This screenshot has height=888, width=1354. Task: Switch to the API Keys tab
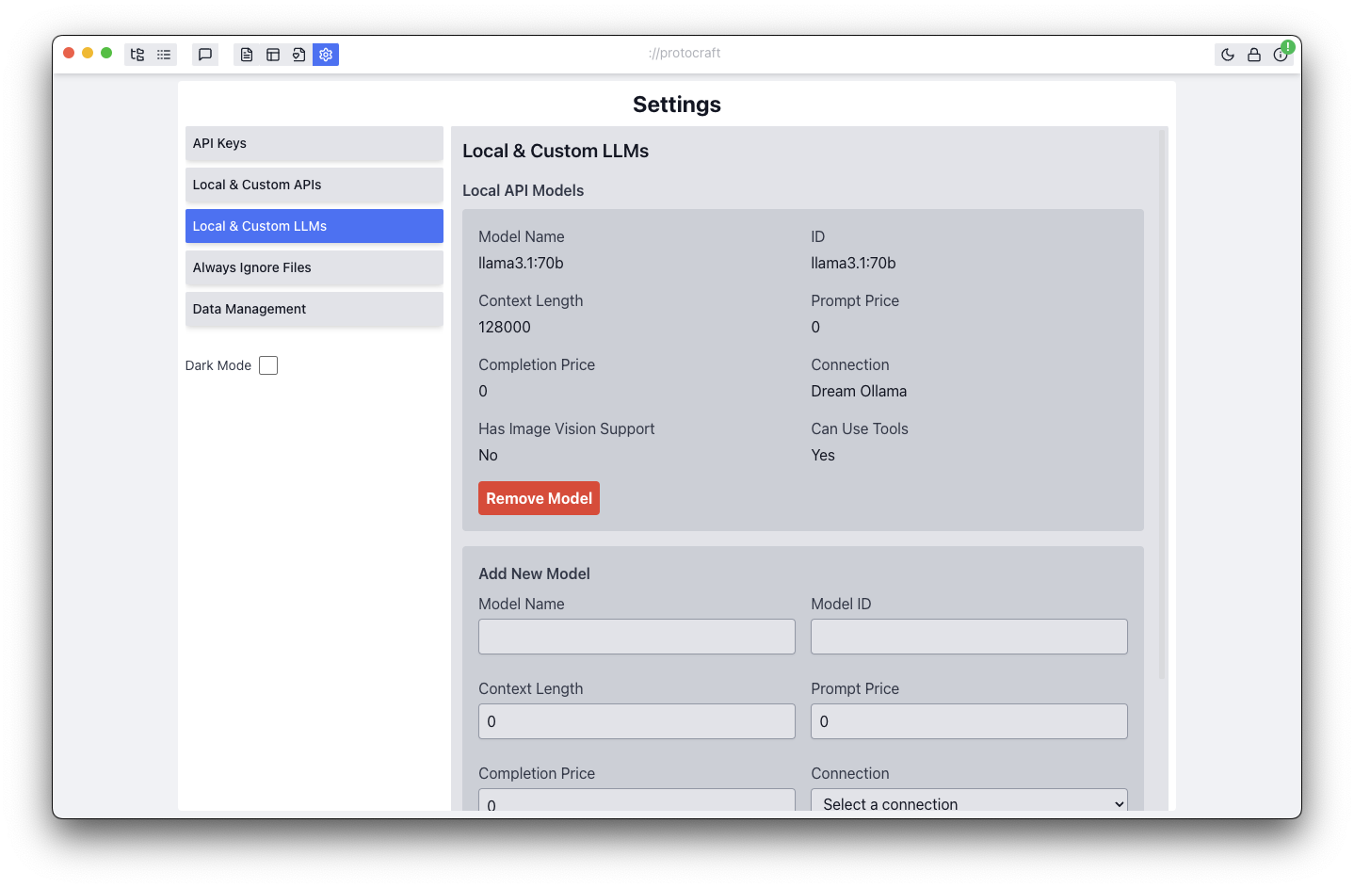point(314,143)
